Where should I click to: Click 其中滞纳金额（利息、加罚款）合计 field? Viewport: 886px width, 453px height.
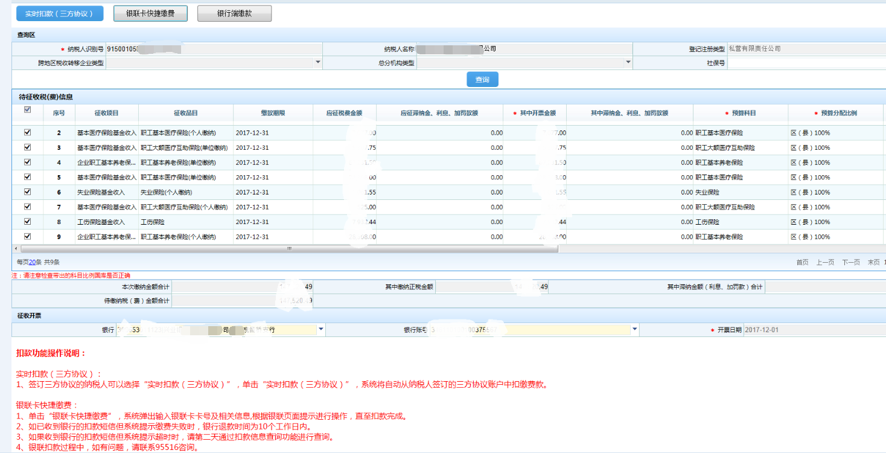click(825, 287)
